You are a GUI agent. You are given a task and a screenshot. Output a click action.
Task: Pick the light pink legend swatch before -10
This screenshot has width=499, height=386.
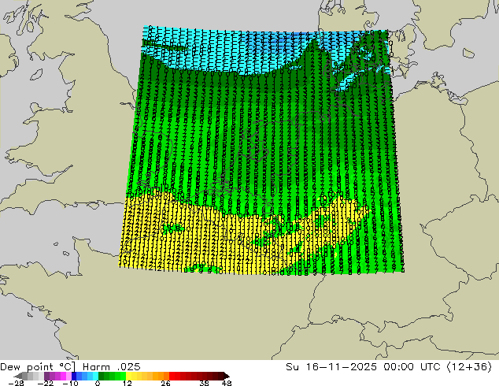pos(68,376)
